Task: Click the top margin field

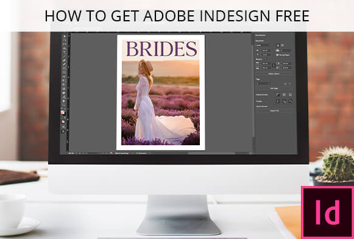Action: [266, 63]
